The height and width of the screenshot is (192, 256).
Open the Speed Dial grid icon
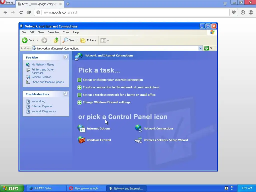coord(29,12)
